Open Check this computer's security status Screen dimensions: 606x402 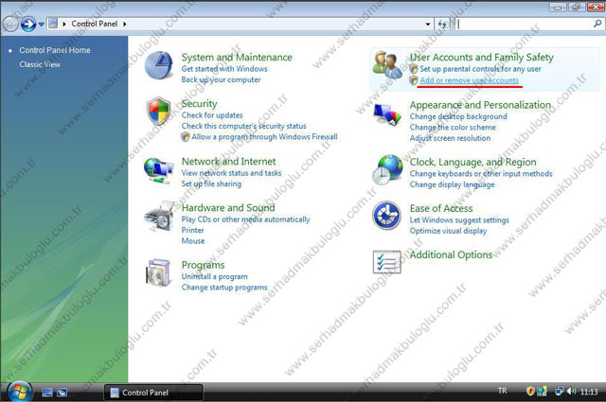coord(244,126)
